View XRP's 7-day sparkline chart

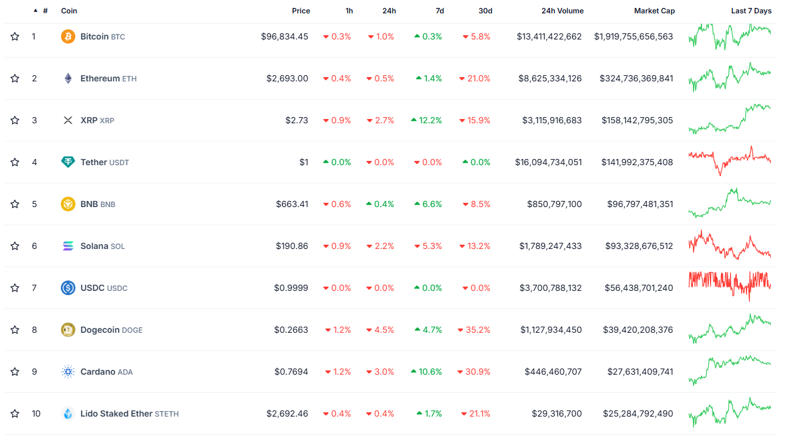729,119
